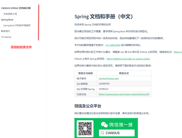Select the Spring Boot sidebar section

point(7,20)
